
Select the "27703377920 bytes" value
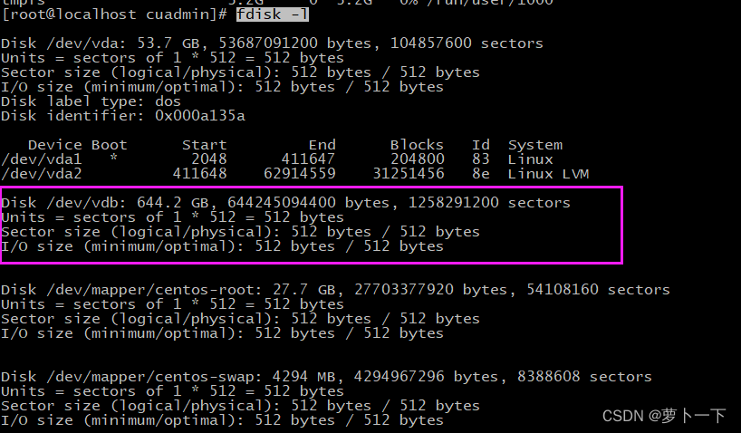point(431,289)
